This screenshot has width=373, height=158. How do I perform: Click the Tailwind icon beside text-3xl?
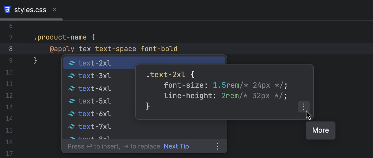click(x=71, y=76)
